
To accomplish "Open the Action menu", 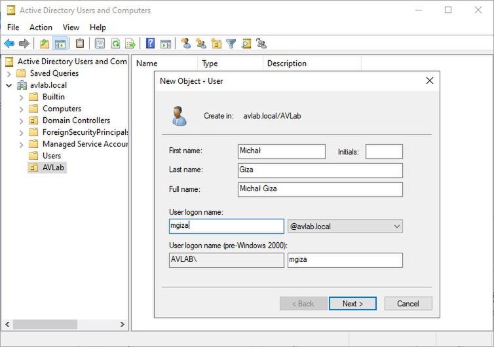I will pos(41,27).
